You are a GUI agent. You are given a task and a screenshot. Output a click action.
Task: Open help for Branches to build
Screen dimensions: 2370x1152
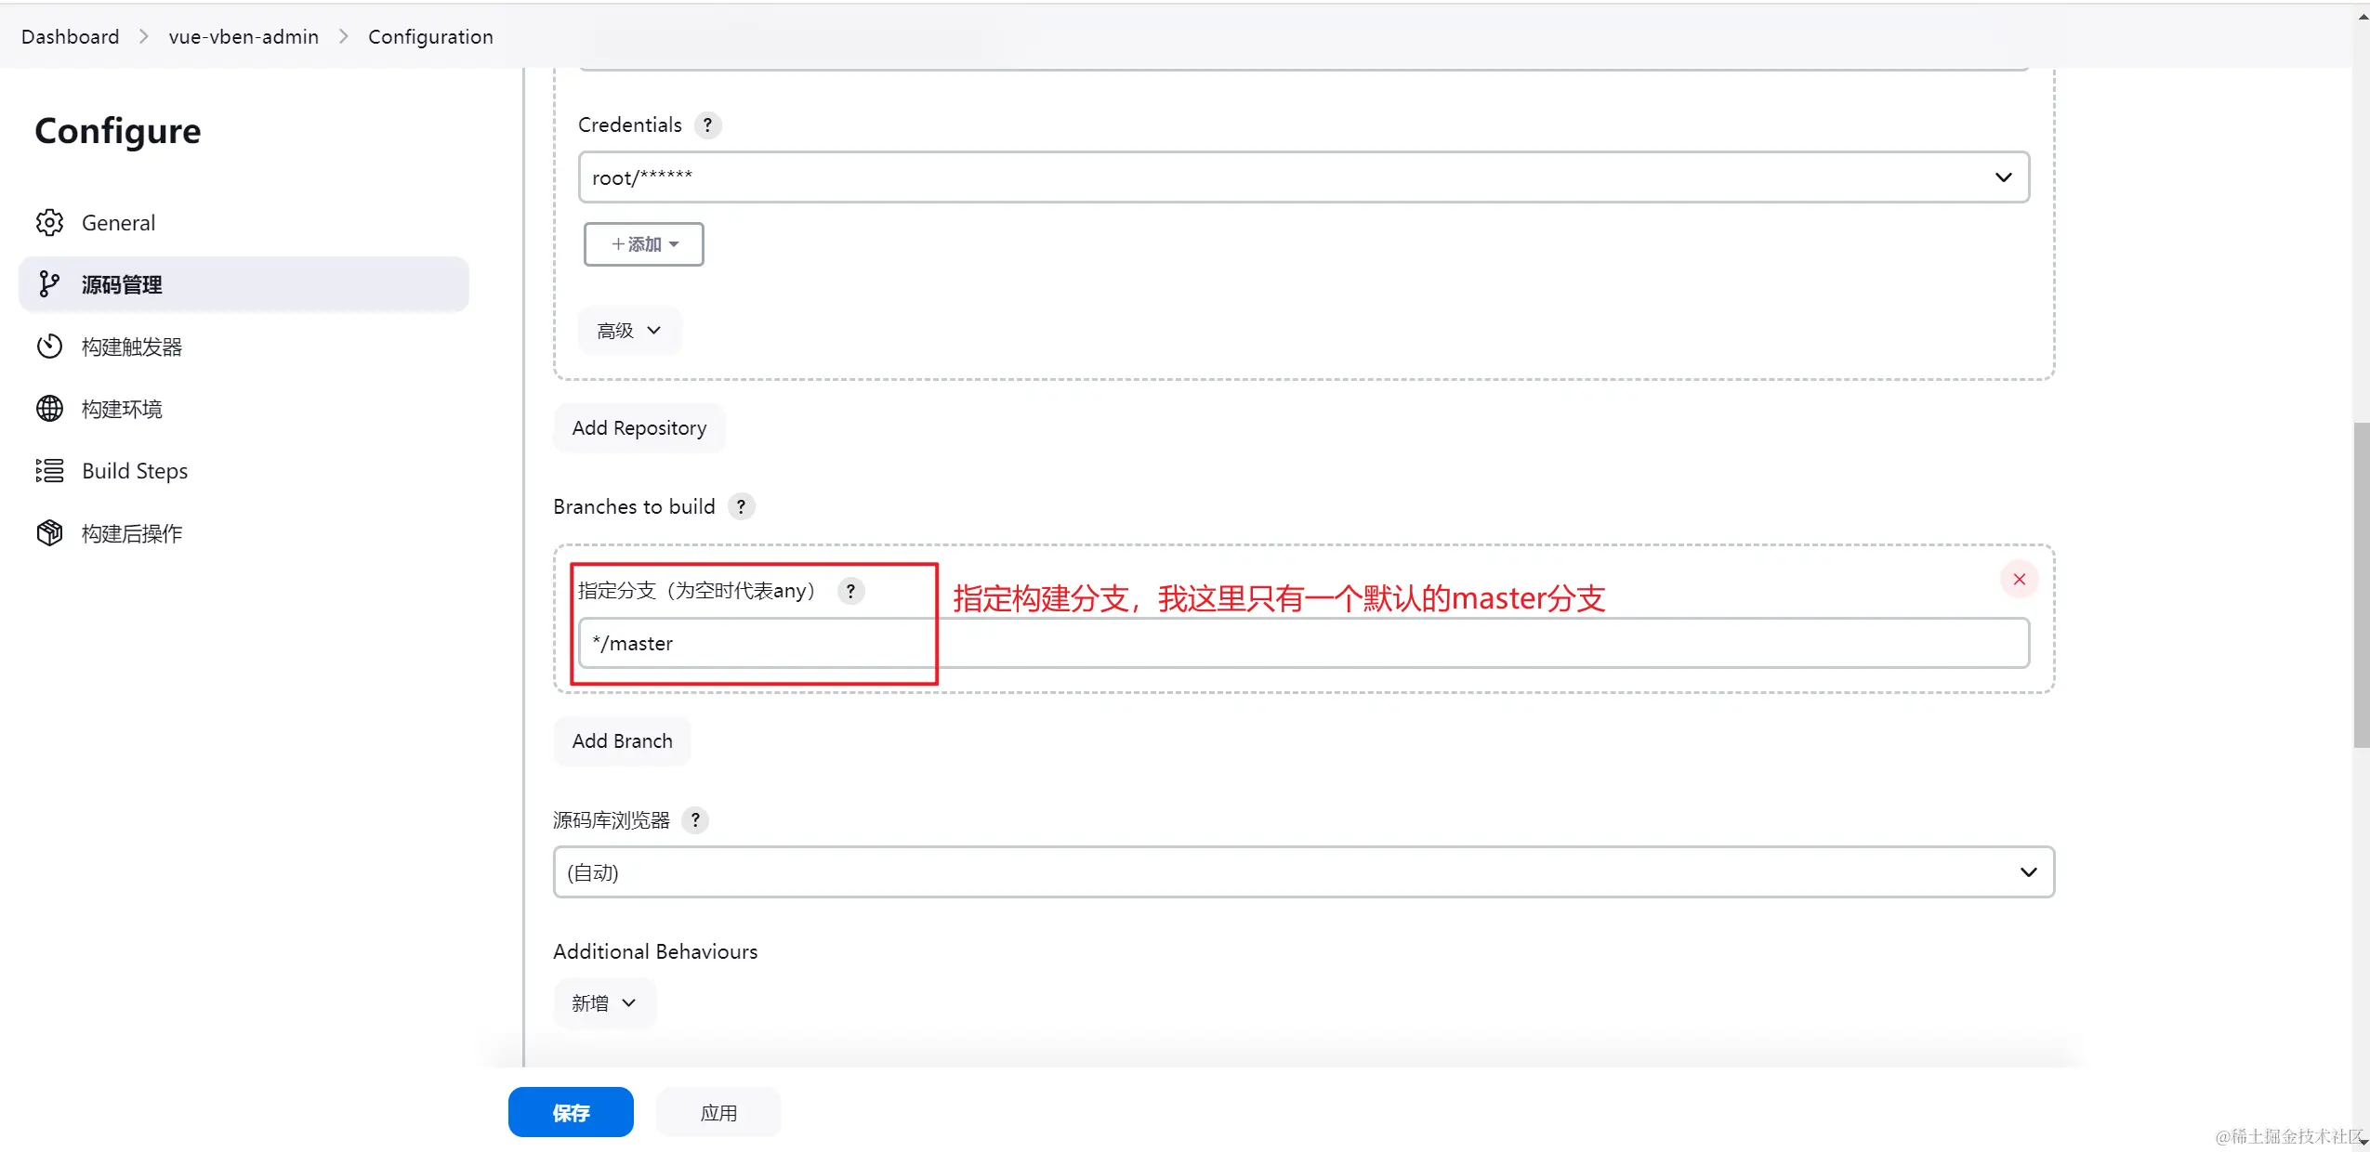(741, 507)
